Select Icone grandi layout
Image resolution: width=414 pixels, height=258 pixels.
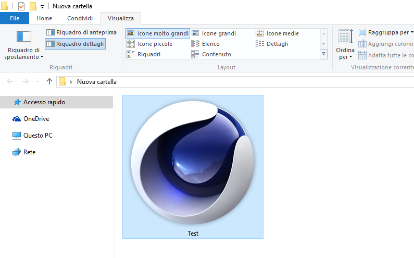(x=214, y=33)
